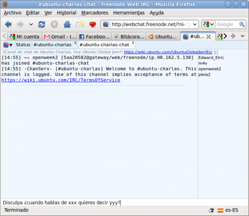This screenshot has height=216, width=249.
Task: Open the Ayuda menu
Action: (x=156, y=13)
